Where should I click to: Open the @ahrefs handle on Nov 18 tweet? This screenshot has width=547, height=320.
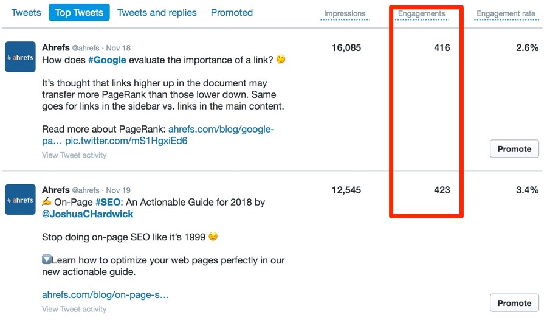pos(86,48)
